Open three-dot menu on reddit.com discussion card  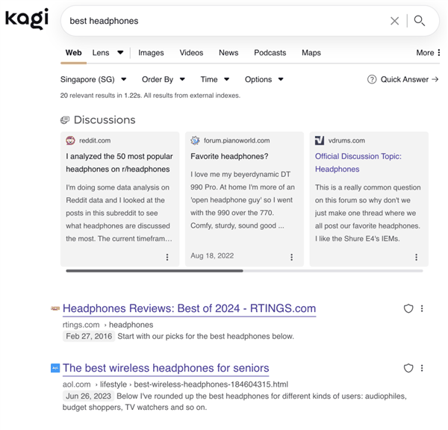(167, 257)
